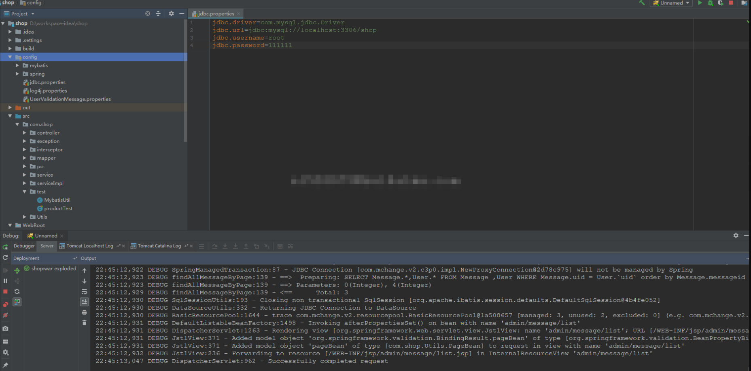Expand the .settings folder
The width and height of the screenshot is (751, 371).
[10, 40]
